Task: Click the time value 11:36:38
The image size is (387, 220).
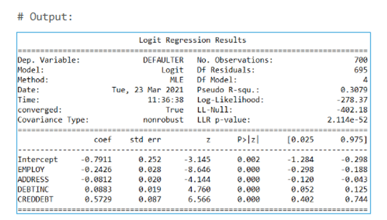Action: click(x=165, y=100)
